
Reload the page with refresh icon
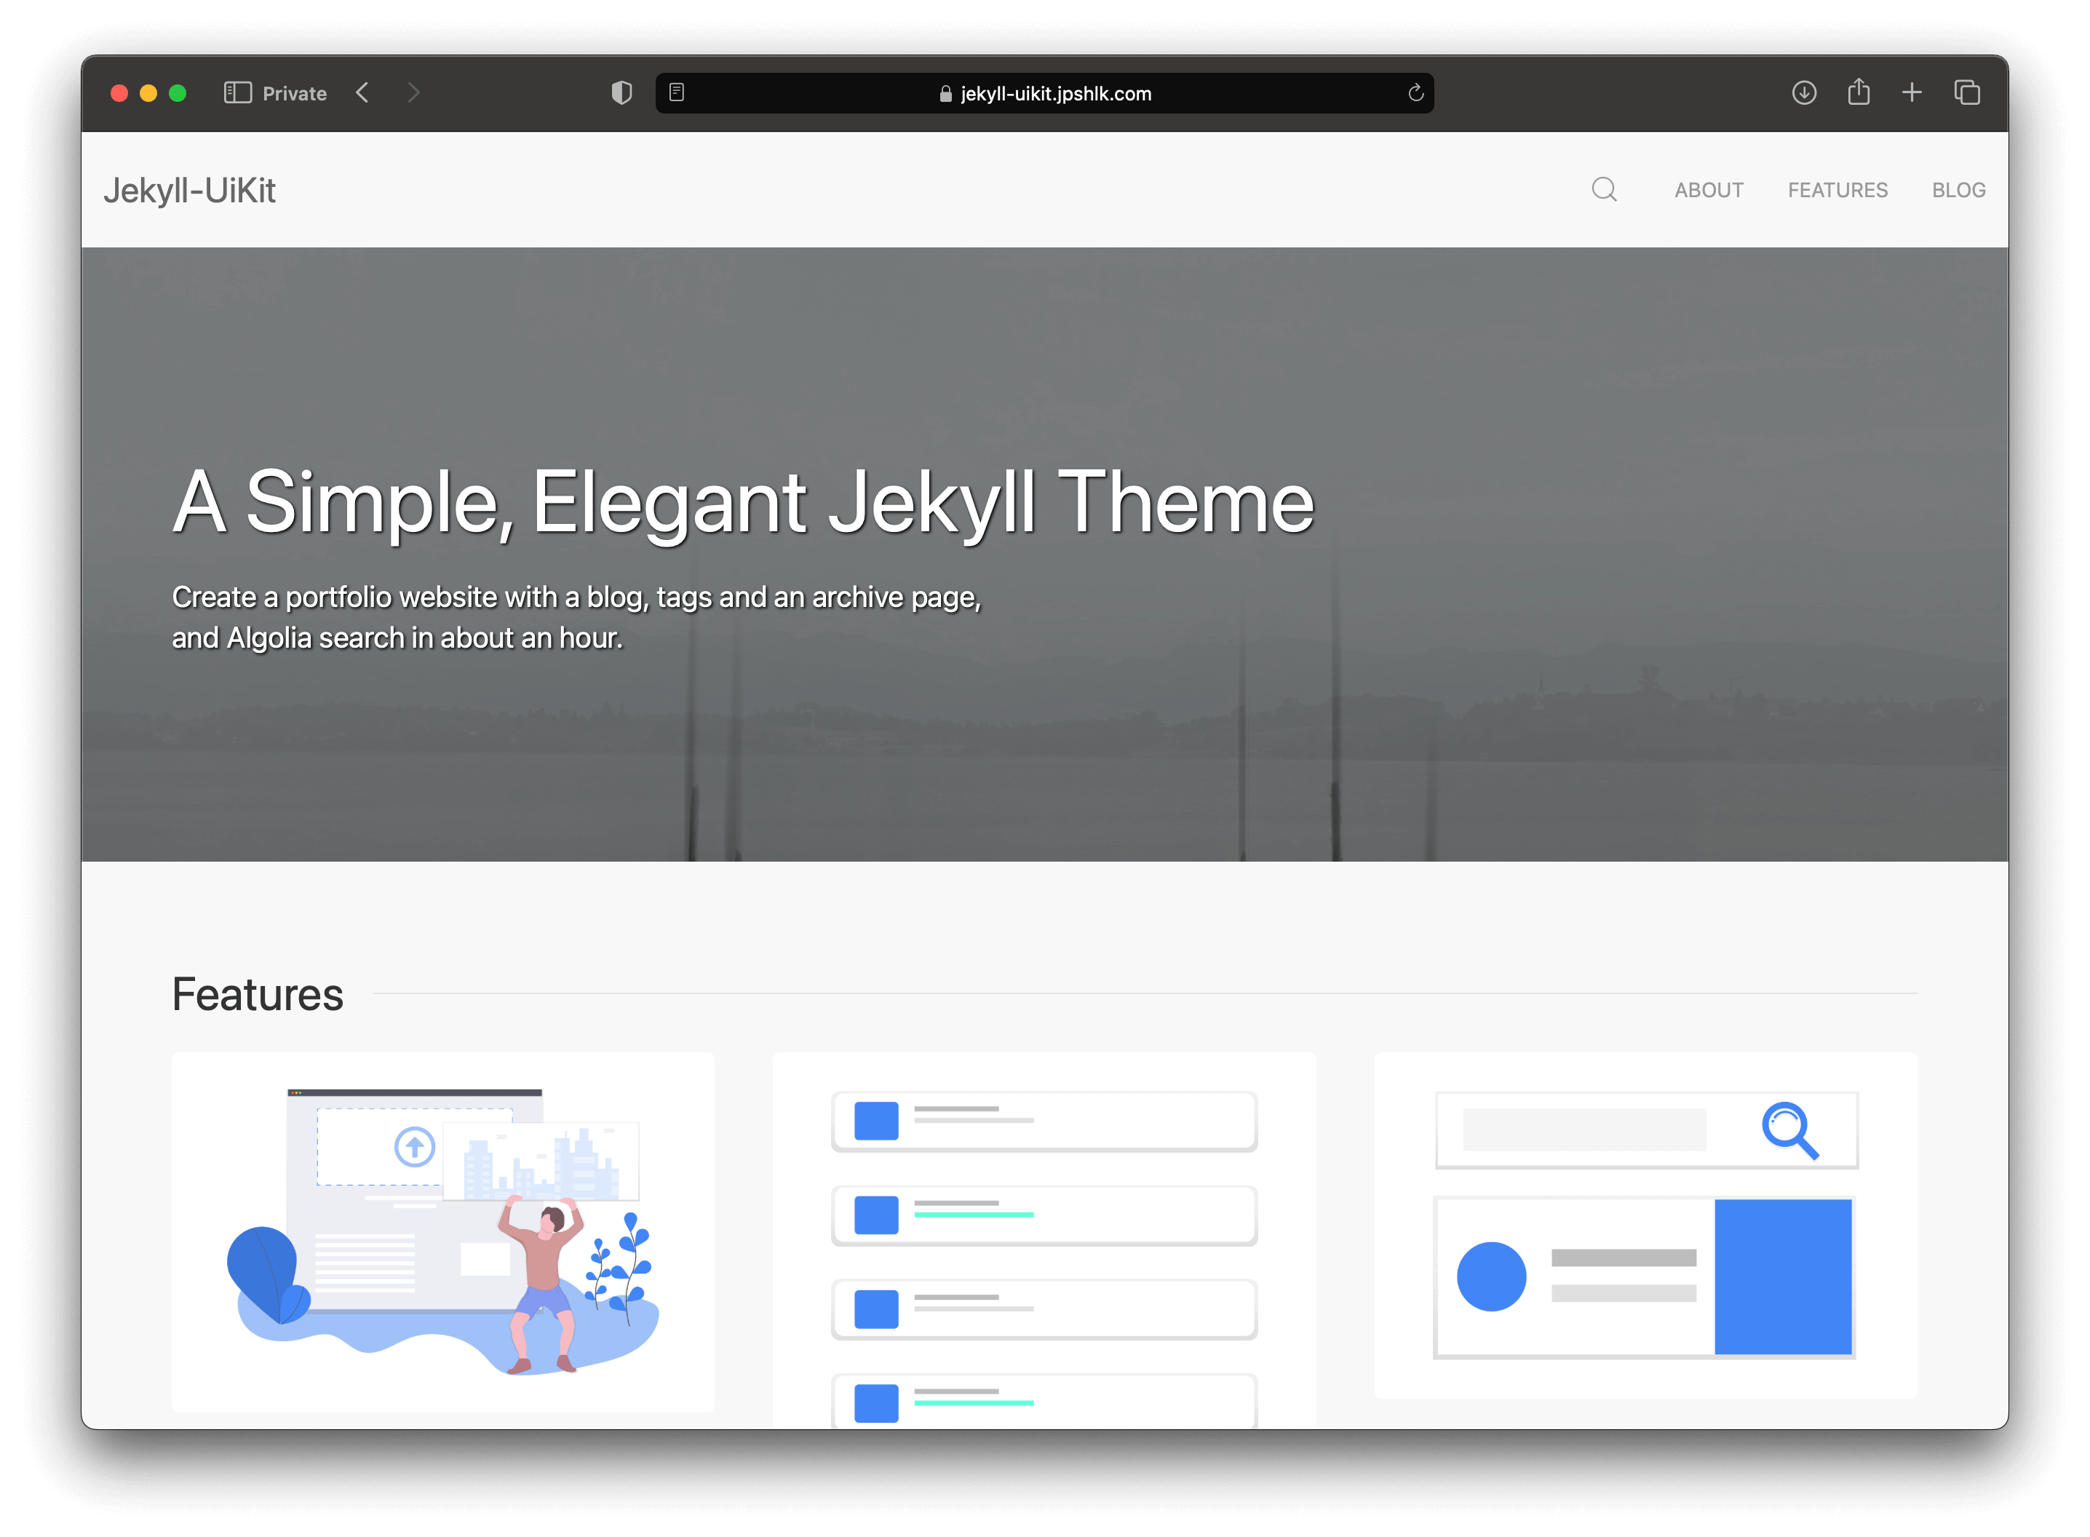1415,93
